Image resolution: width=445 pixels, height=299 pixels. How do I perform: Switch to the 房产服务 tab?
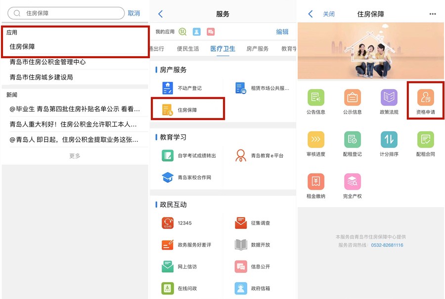pyautogui.click(x=257, y=49)
